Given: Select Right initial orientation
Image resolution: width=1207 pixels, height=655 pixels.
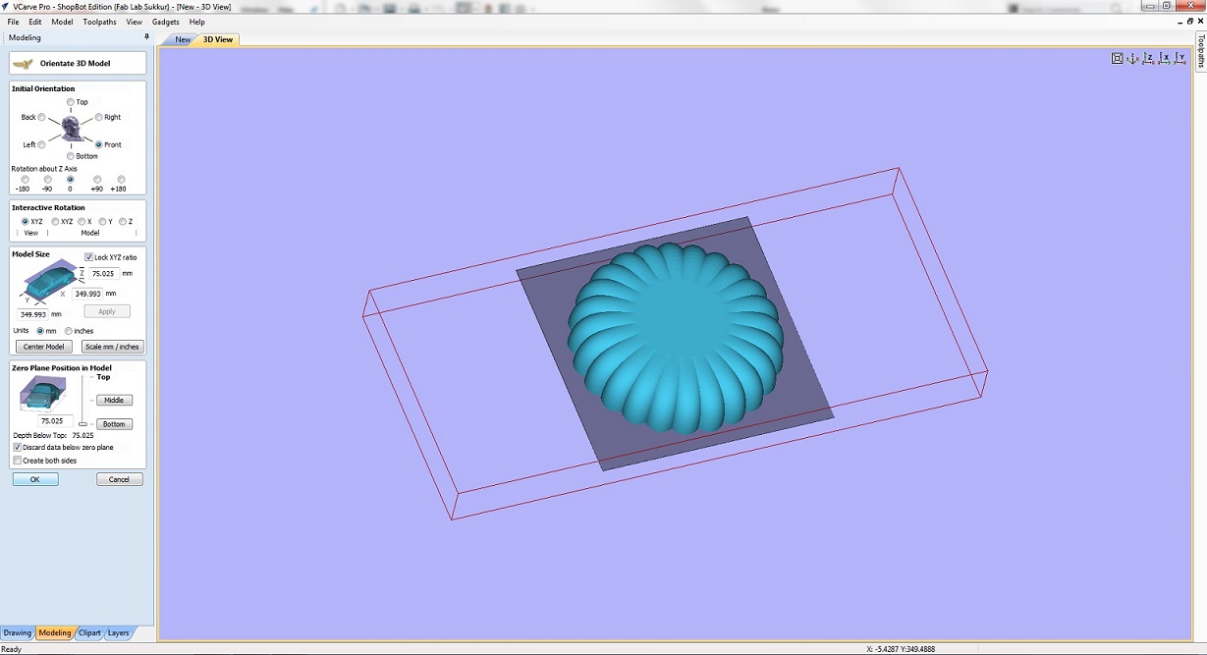Looking at the screenshot, I should point(98,117).
